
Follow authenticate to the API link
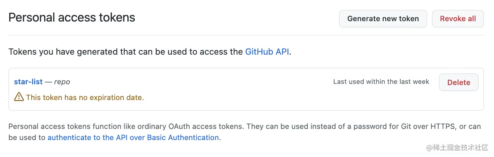pyautogui.click(x=133, y=137)
